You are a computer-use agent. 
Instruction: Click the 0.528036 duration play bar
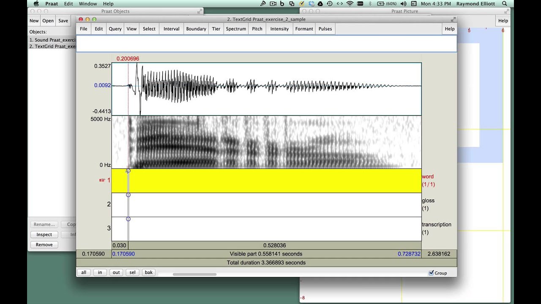pos(275,245)
